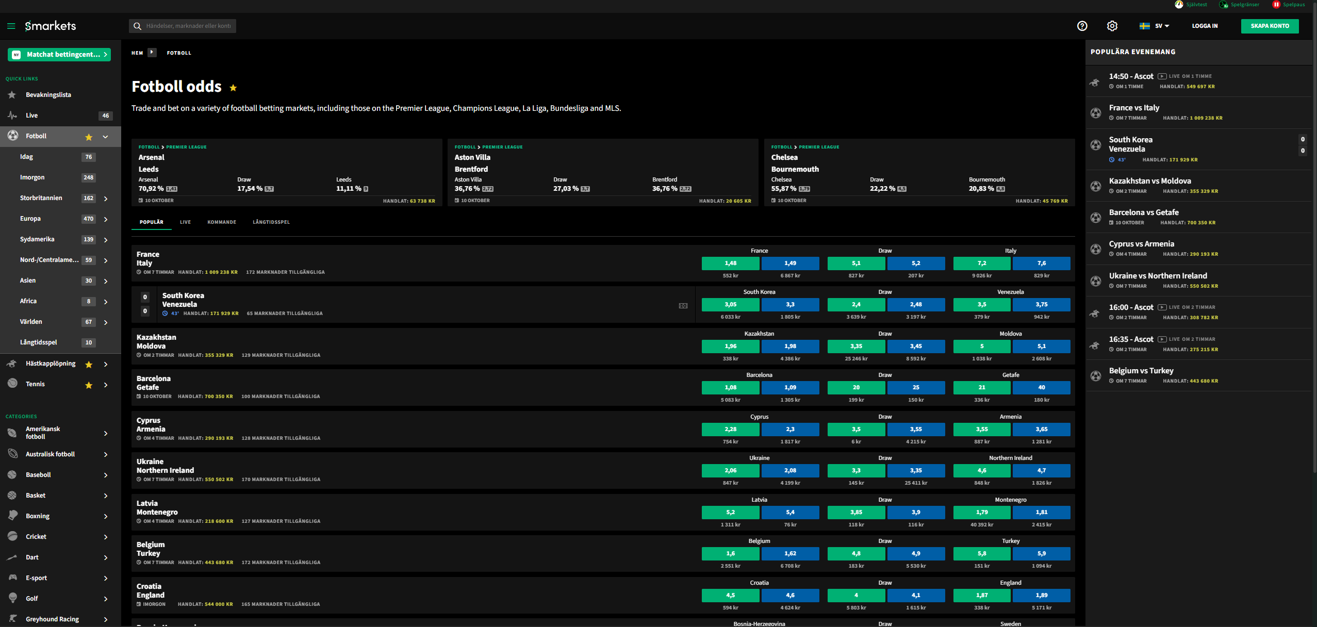Click the Självtest icon in top bar
1317x627 pixels.
click(x=1179, y=5)
